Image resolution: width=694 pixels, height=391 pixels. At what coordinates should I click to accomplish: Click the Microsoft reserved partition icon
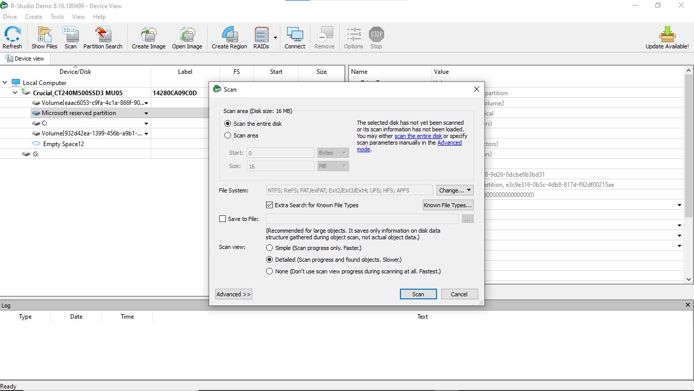(36, 113)
